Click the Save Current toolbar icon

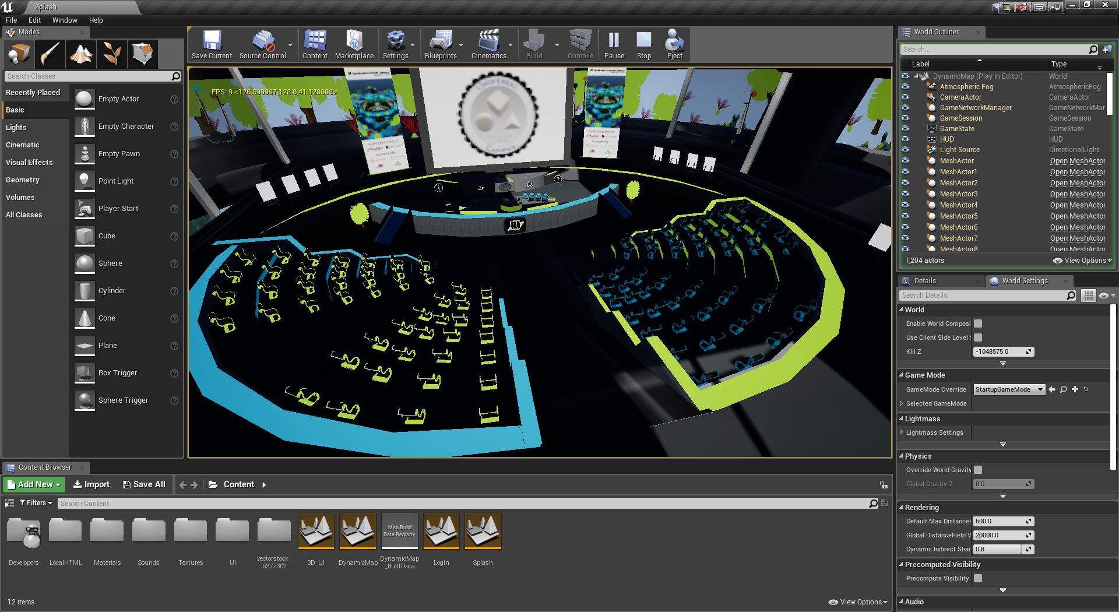212,44
